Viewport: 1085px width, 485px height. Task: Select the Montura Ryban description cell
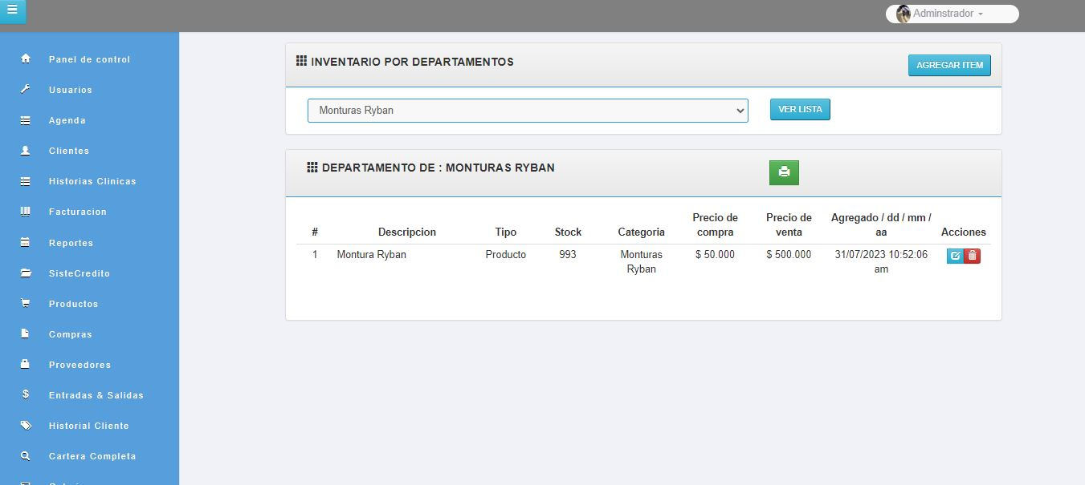pyautogui.click(x=372, y=255)
